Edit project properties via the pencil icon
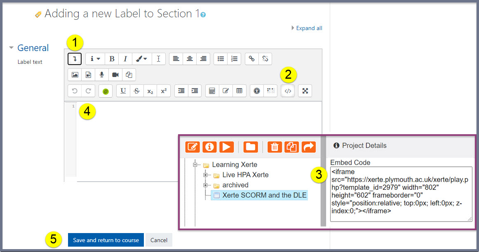The image size is (479, 252). click(x=192, y=147)
